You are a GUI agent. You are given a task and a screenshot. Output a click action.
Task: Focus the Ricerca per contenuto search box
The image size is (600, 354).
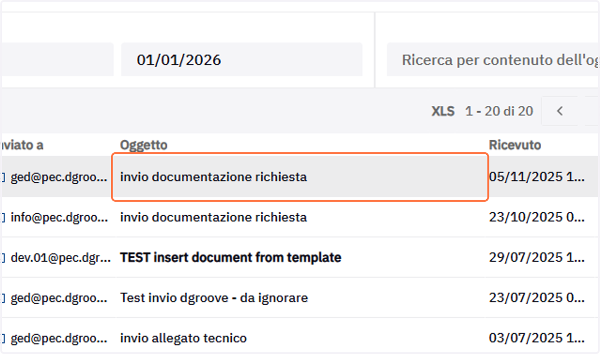(x=493, y=60)
